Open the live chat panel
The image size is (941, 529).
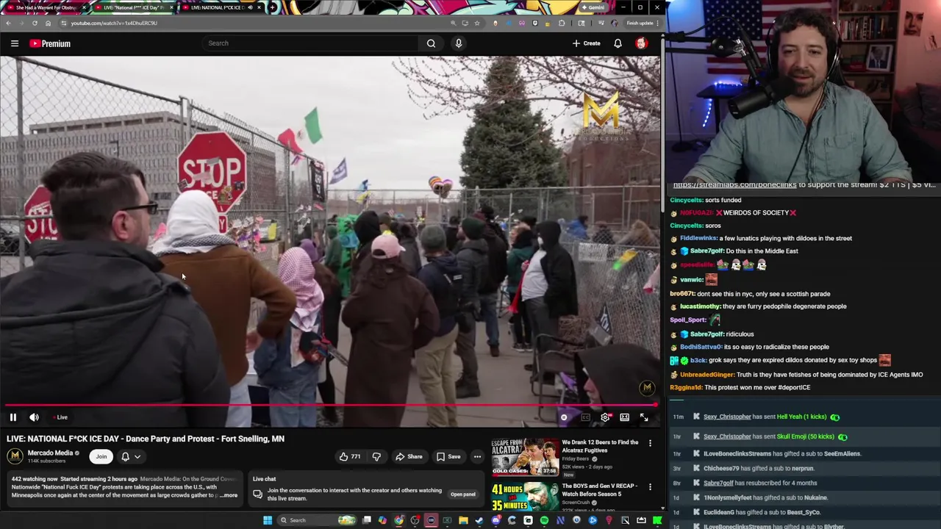(462, 494)
